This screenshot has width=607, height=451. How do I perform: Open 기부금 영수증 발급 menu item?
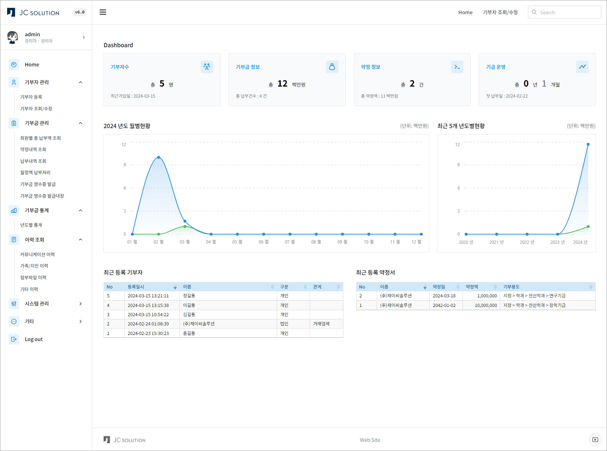click(x=38, y=184)
